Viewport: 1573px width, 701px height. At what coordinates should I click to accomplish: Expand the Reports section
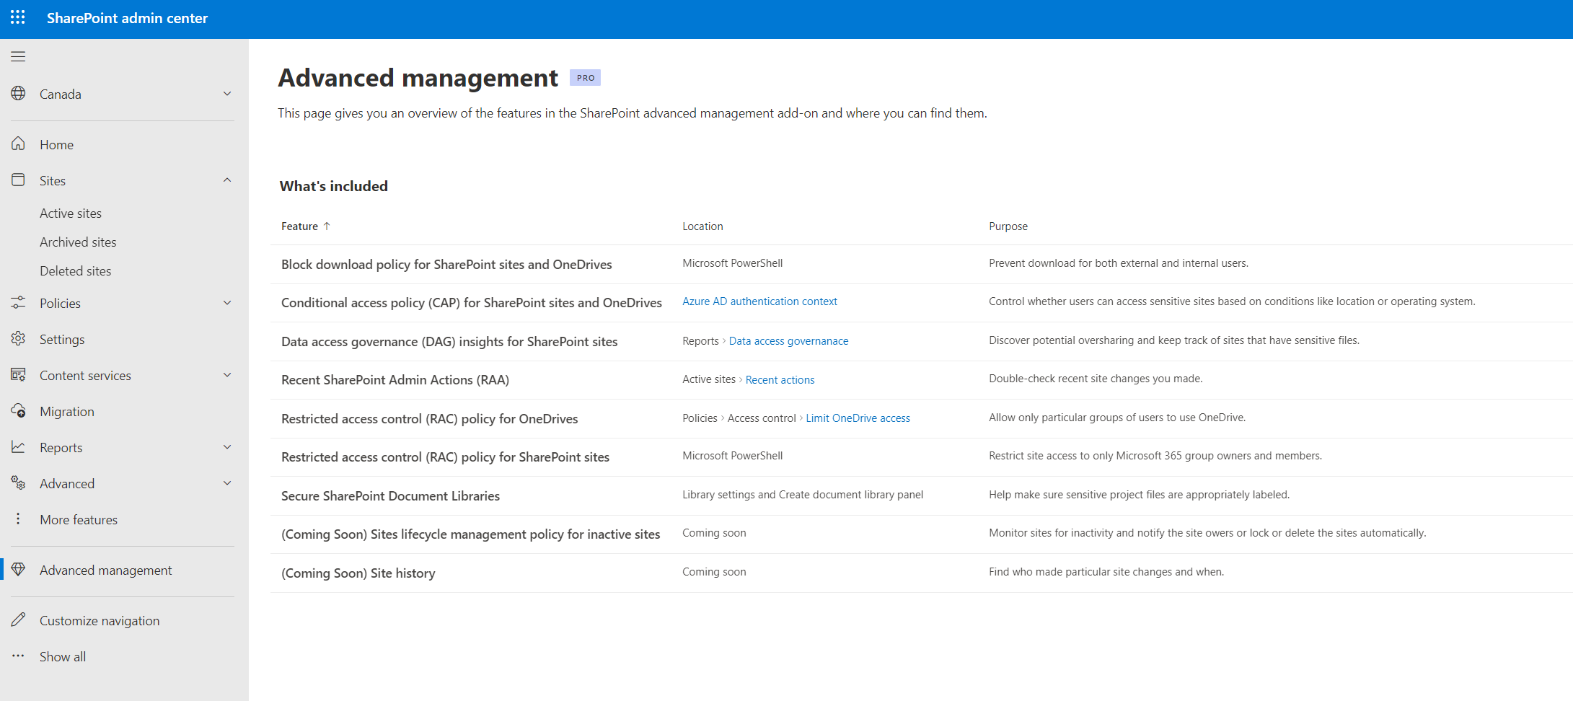coord(227,446)
